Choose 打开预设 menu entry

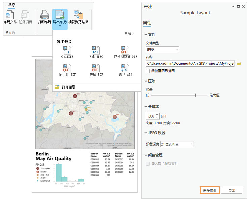click(97, 87)
